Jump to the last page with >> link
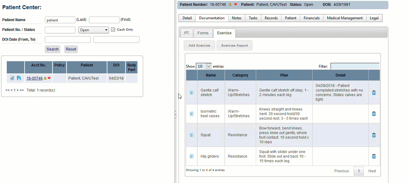408x183 pixels. (22, 90)
